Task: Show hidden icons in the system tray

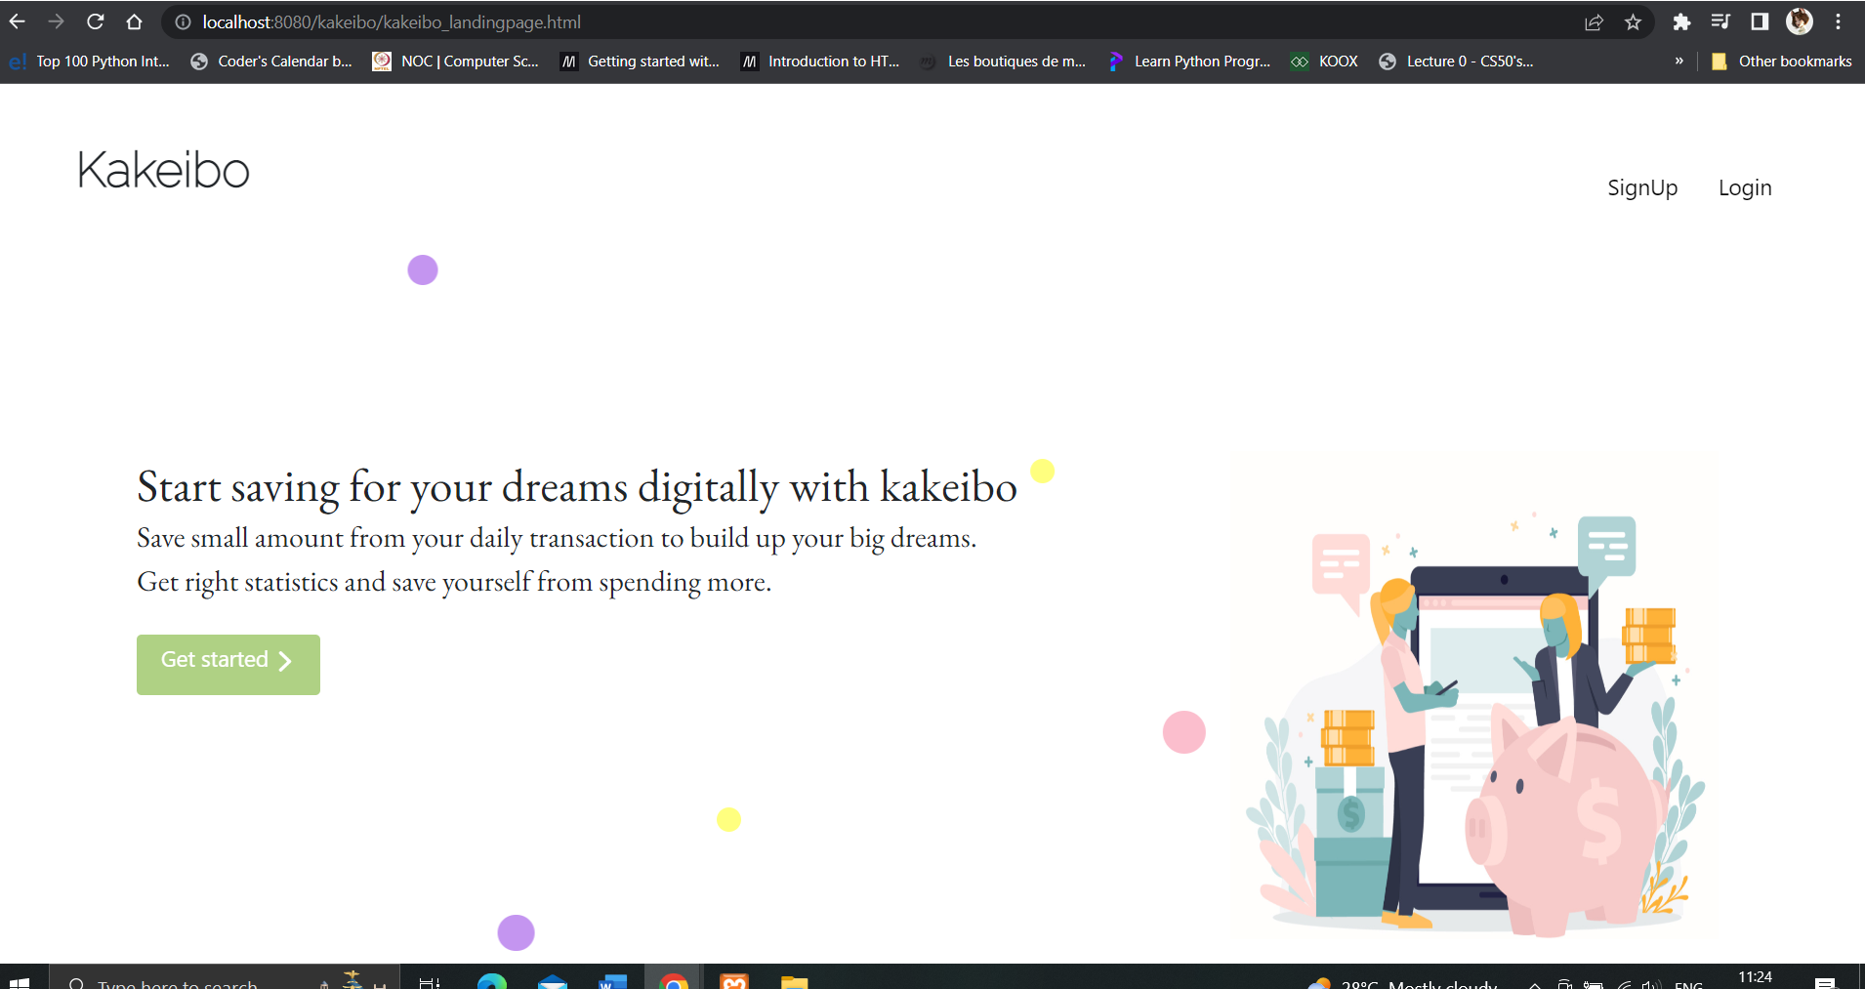Action: pyautogui.click(x=1534, y=984)
